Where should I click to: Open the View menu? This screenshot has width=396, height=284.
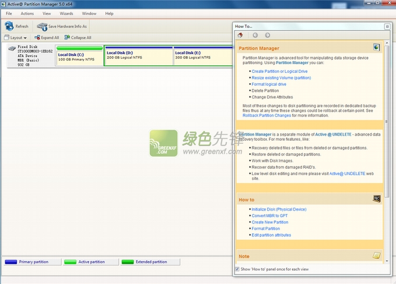[x=47, y=13]
